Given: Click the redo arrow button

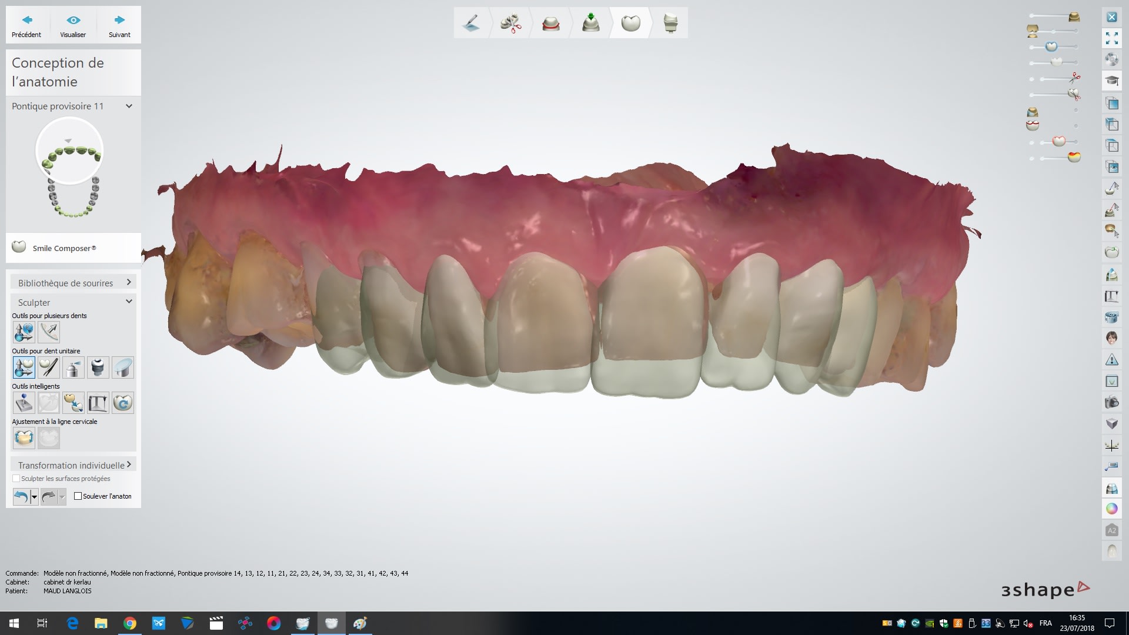Looking at the screenshot, I should (x=49, y=497).
